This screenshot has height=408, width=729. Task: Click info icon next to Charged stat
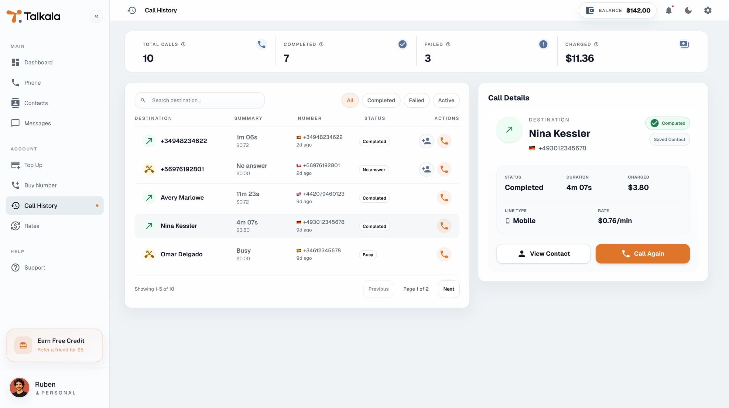click(x=596, y=44)
